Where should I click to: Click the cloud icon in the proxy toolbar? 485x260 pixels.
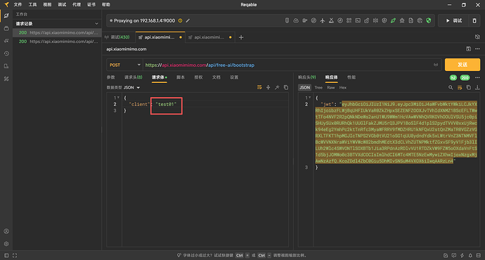(296, 20)
